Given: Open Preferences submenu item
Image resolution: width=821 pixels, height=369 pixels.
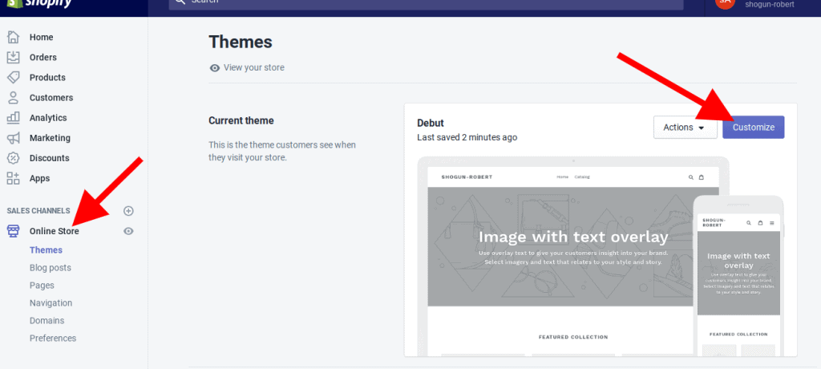Looking at the screenshot, I should click(53, 338).
